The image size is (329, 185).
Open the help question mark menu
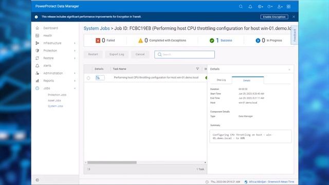pos(270,7)
